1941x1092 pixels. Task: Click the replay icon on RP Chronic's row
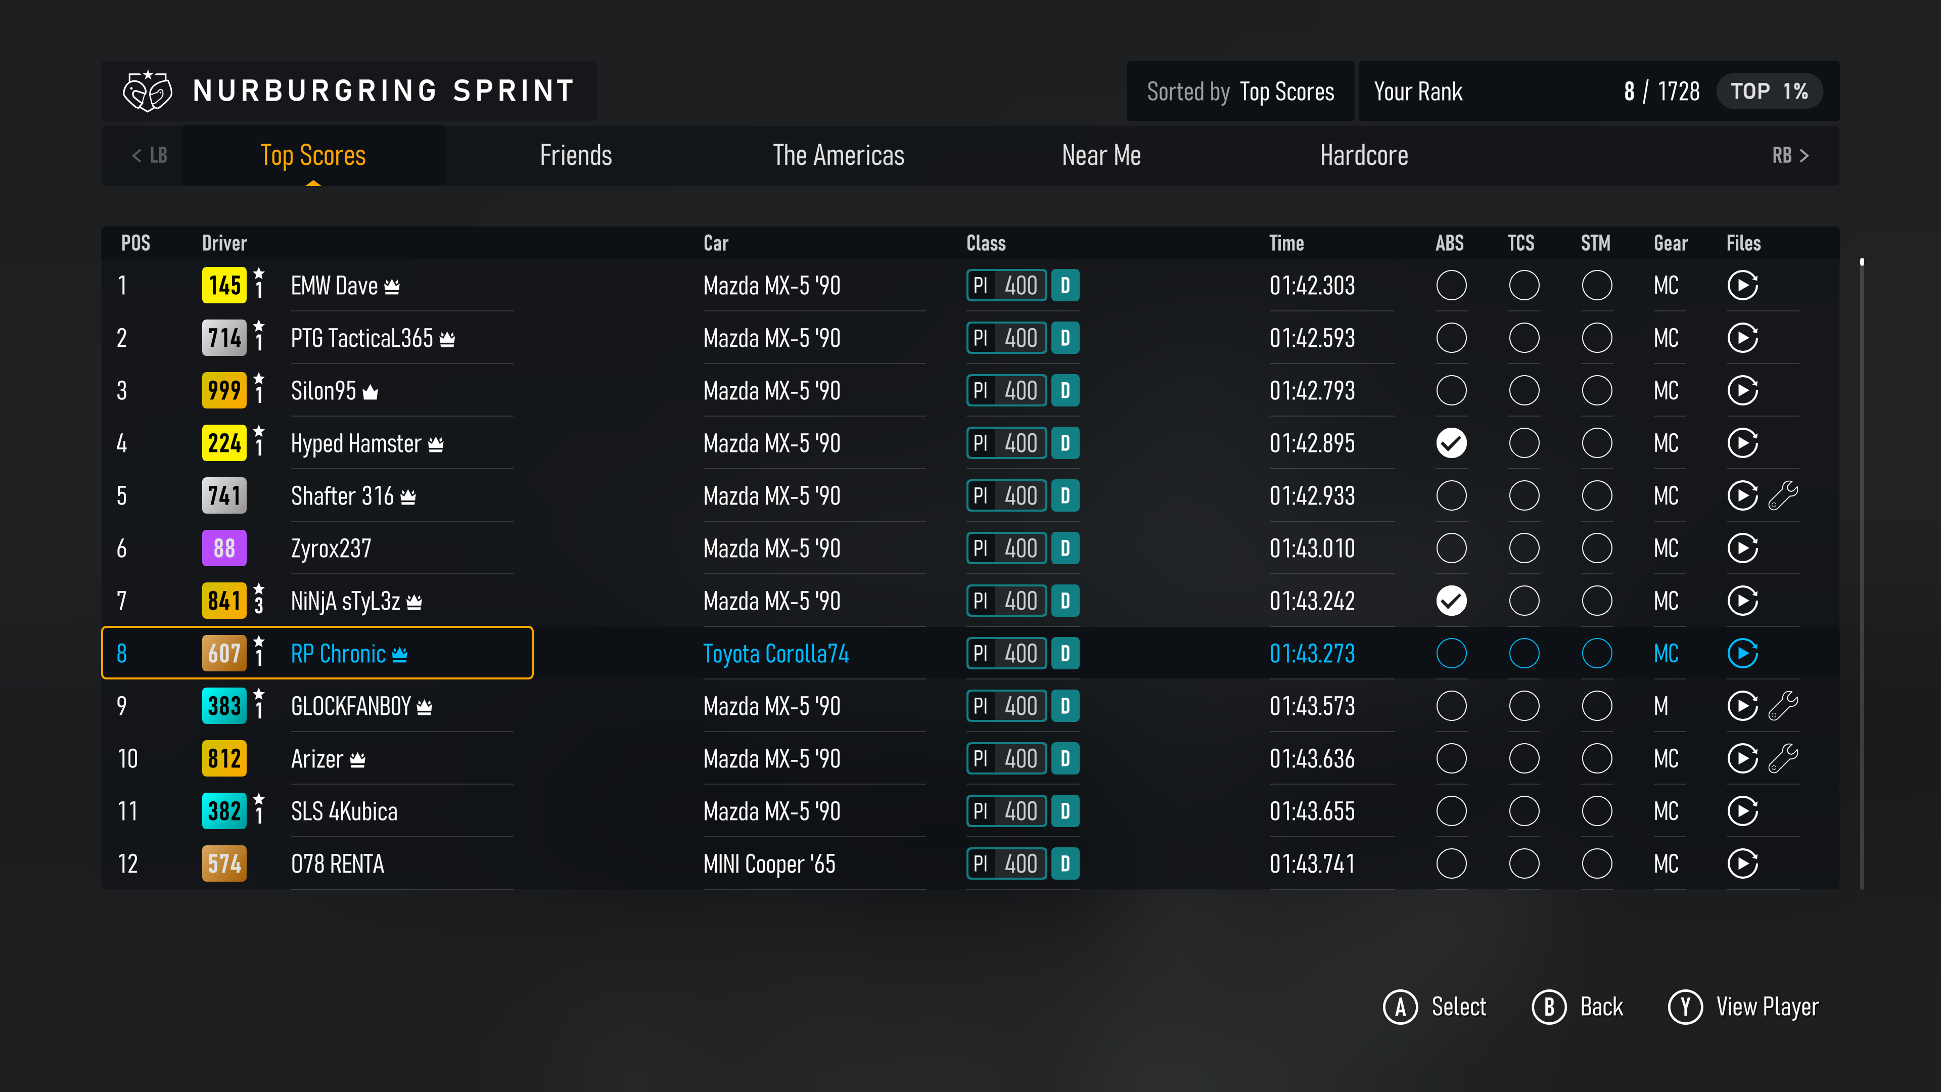coord(1743,653)
